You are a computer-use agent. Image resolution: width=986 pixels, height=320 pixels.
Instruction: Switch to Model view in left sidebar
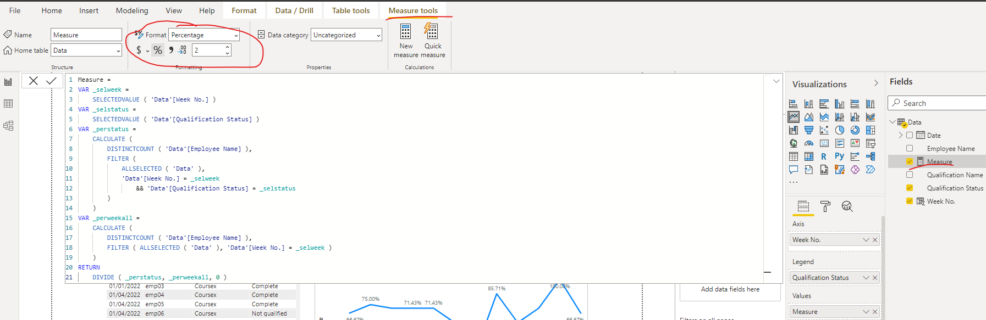pos(8,126)
